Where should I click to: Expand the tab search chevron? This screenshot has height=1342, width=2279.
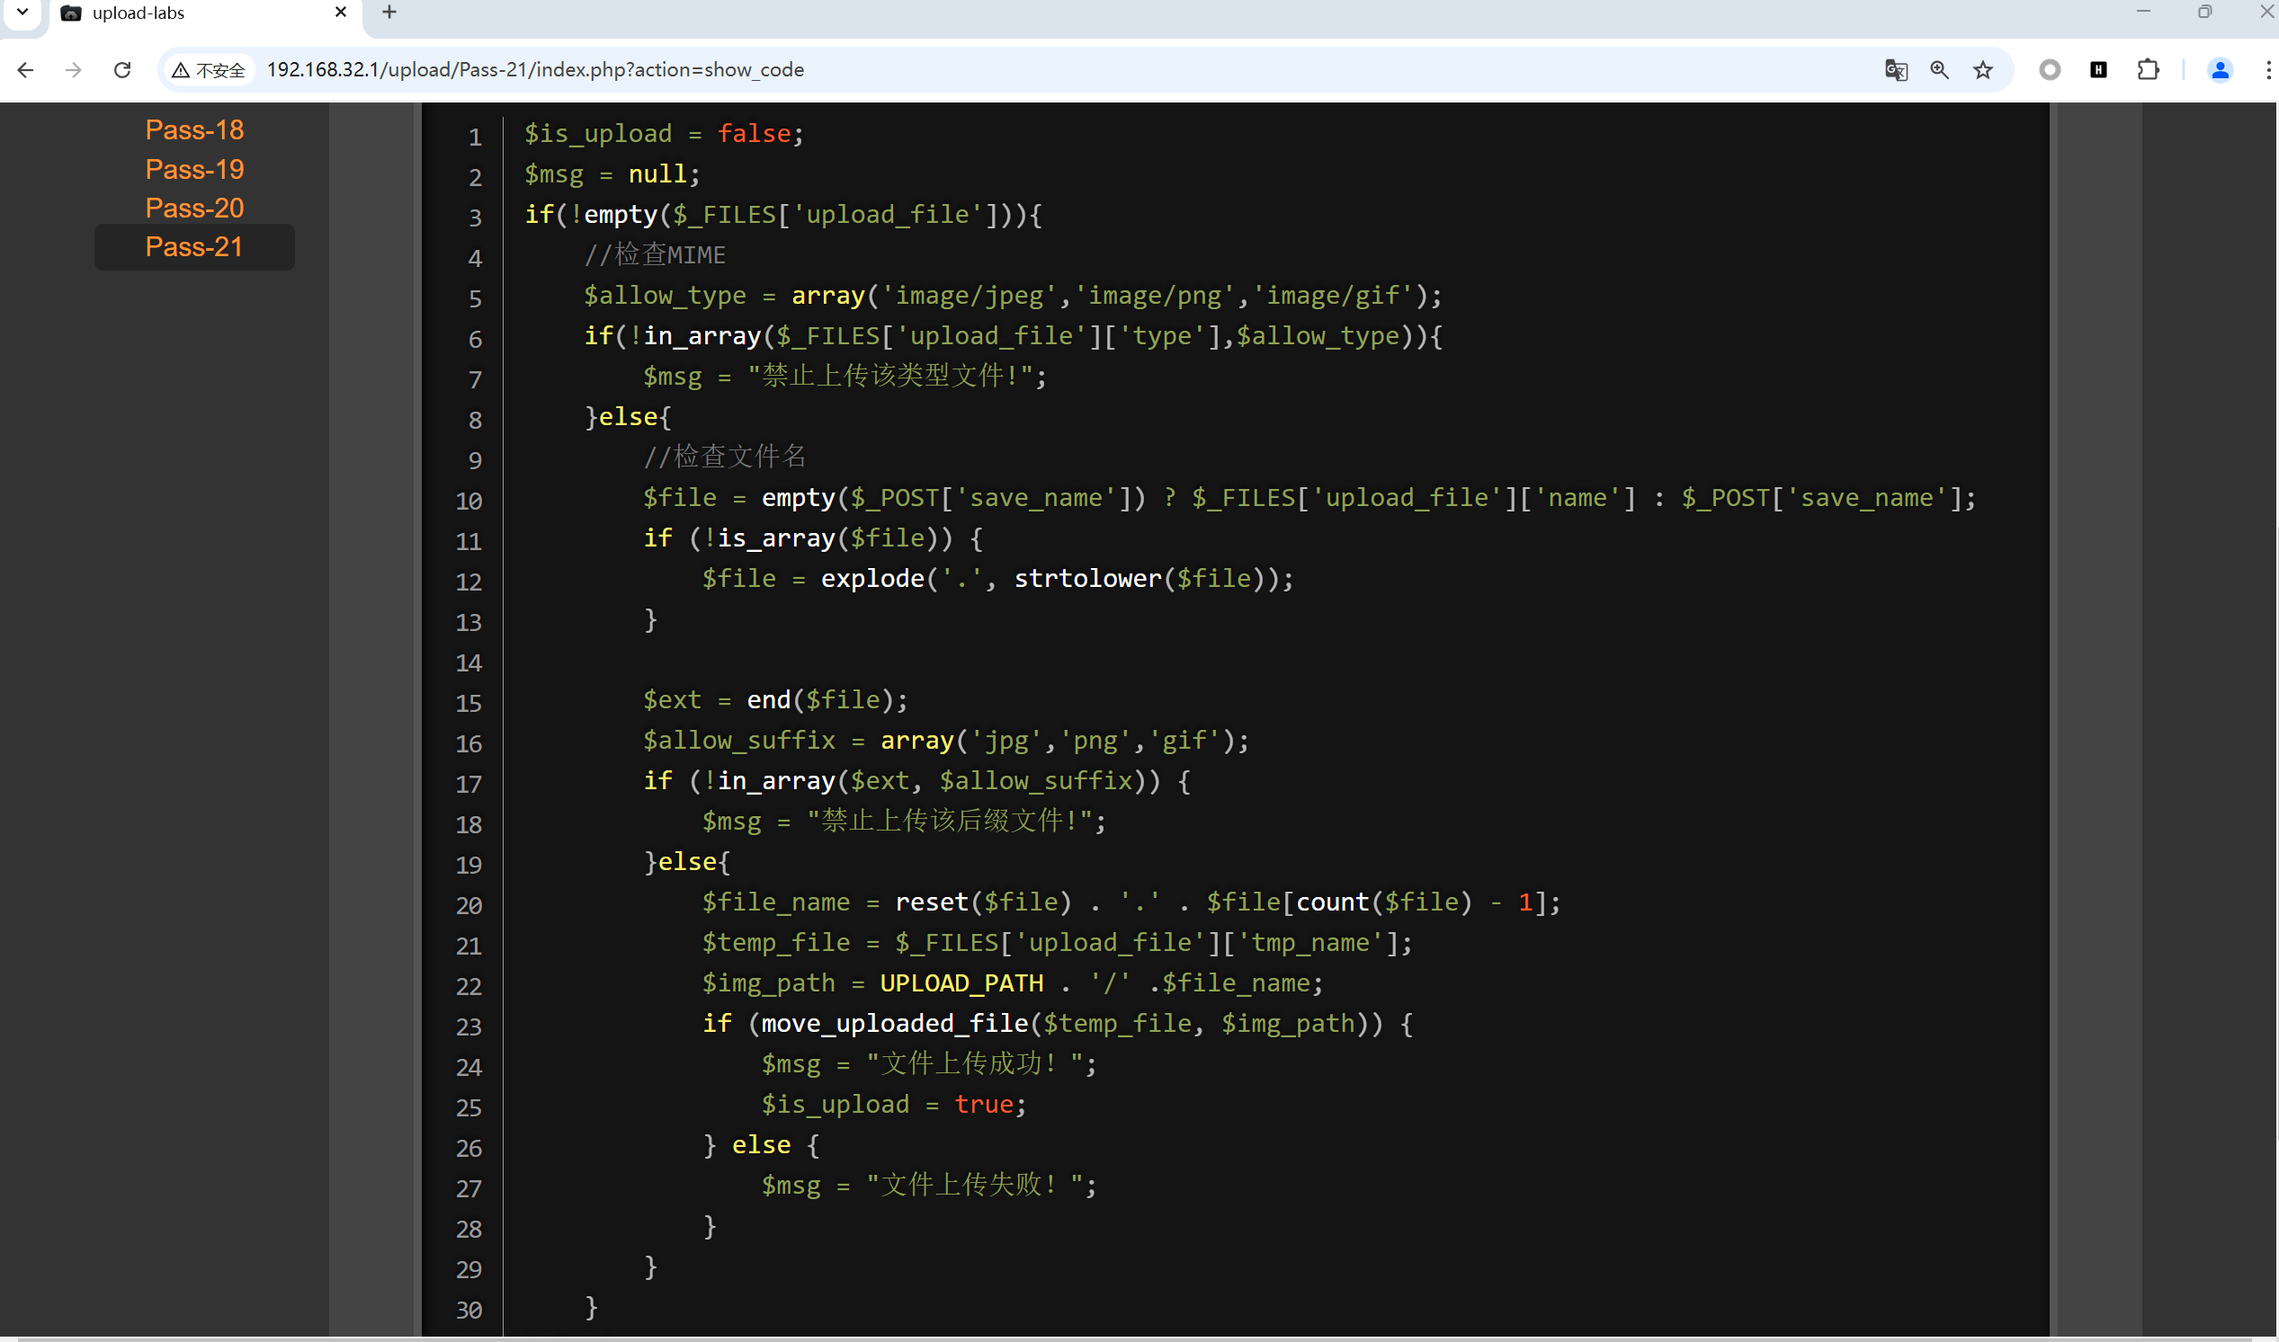(x=22, y=13)
